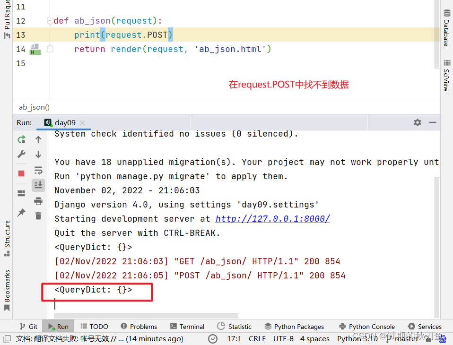Change line separator CRLF
This screenshot has width=453, height=345.
tap(257, 339)
